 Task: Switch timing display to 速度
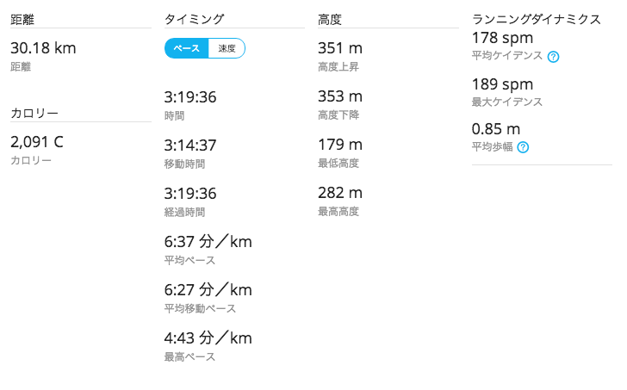tap(227, 48)
